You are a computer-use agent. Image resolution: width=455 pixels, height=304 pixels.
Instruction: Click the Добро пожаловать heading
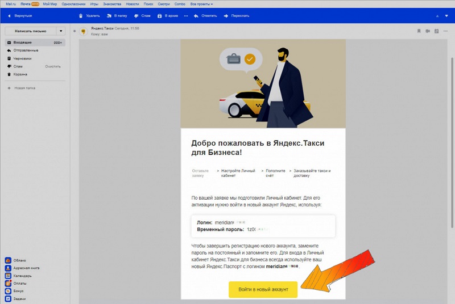click(x=258, y=147)
